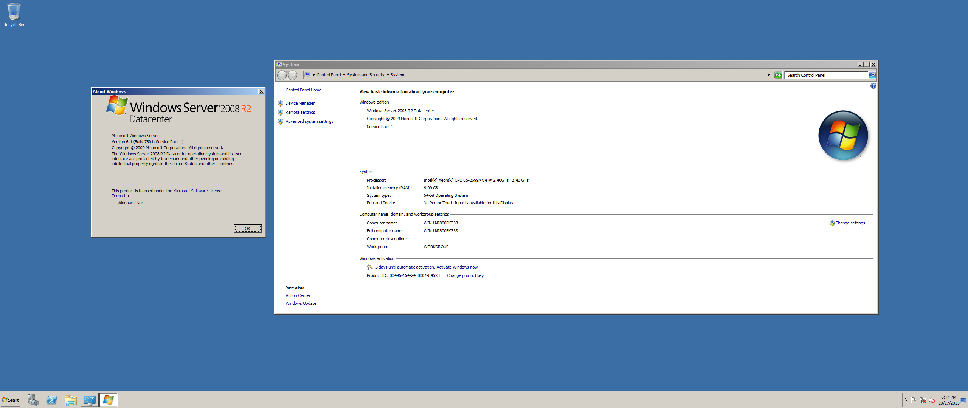This screenshot has width=968, height=408.
Task: Show hidden tray icons arrow
Action: (906, 400)
